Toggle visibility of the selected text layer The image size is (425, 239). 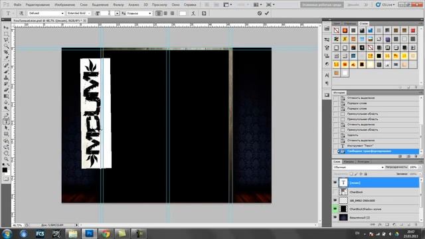tap(335, 183)
